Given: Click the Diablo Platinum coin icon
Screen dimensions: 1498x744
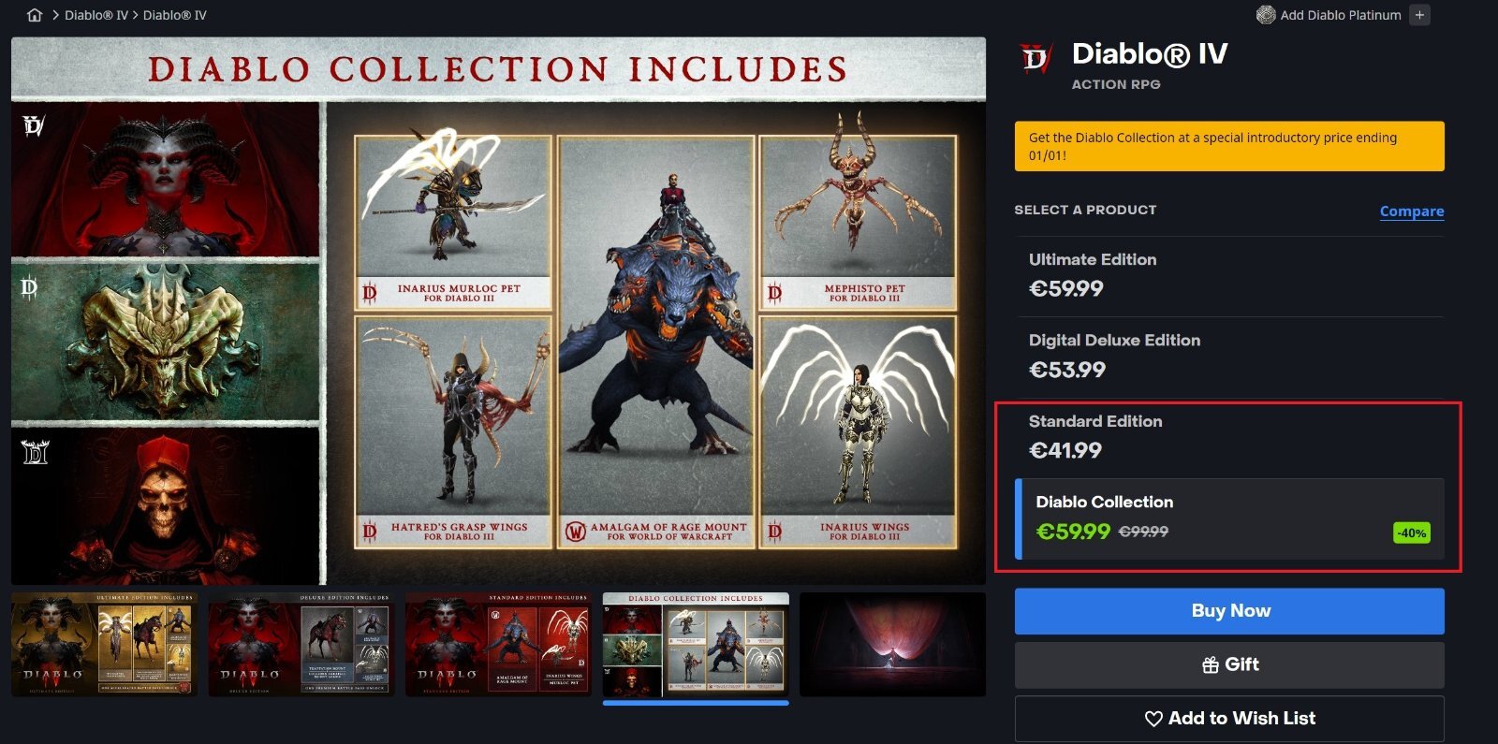Looking at the screenshot, I should tap(1266, 15).
